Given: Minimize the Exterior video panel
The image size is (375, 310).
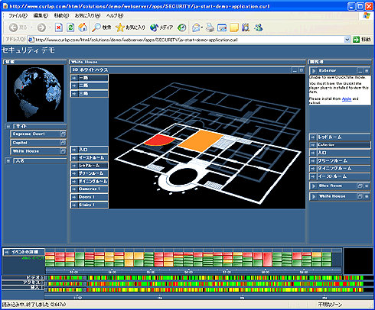Looking at the screenshot, I should pyautogui.click(x=360, y=71).
